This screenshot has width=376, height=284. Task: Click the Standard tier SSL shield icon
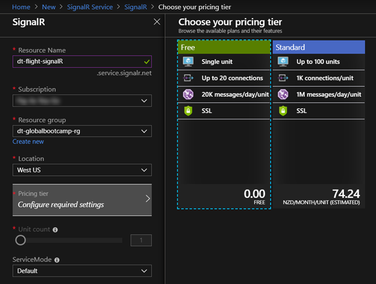(283, 111)
